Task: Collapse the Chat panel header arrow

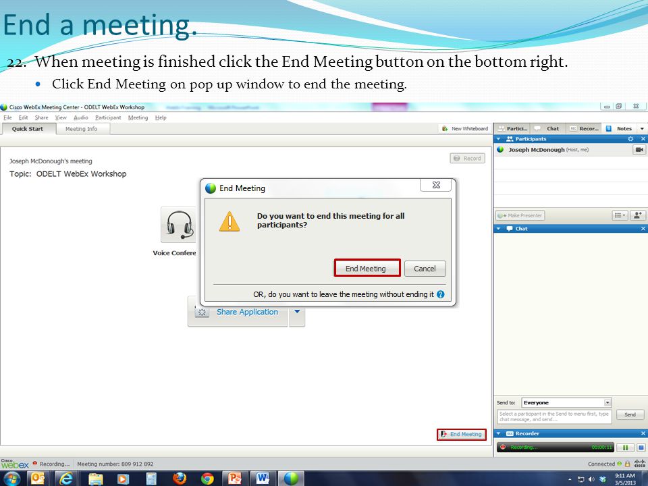Action: (x=498, y=229)
